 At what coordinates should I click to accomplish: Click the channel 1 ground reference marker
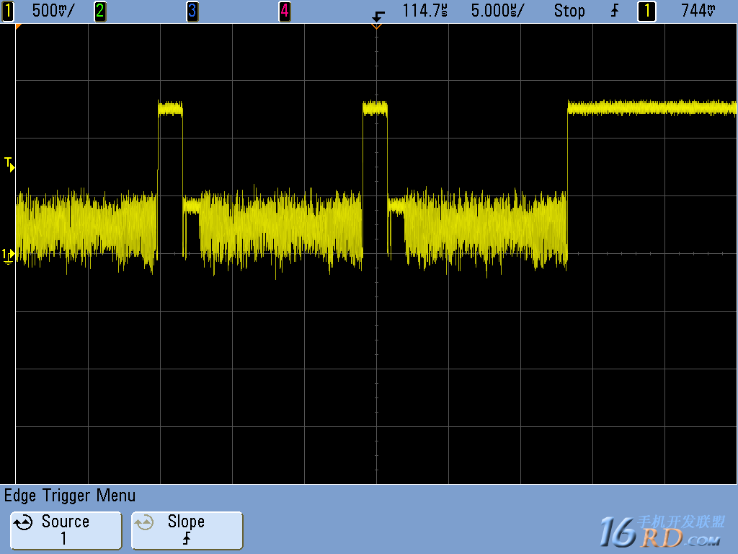point(8,256)
